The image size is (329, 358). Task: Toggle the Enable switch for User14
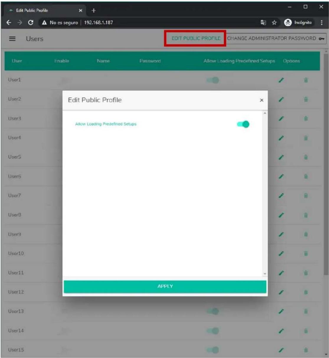(65, 331)
